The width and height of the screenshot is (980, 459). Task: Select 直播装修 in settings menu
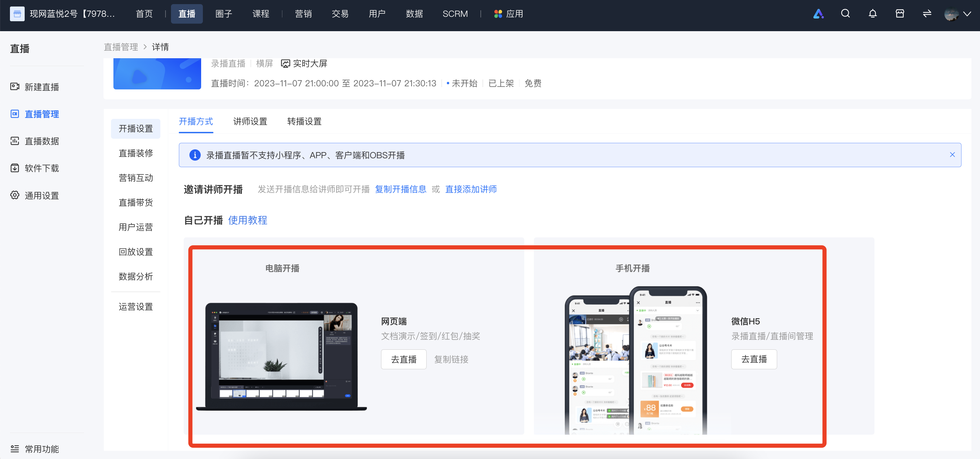click(135, 153)
